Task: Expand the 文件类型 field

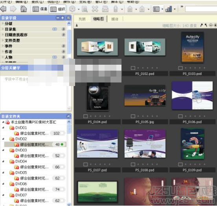Action: pyautogui.click(x=3, y=40)
